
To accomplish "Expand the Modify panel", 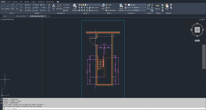I will [x=38, y=13].
